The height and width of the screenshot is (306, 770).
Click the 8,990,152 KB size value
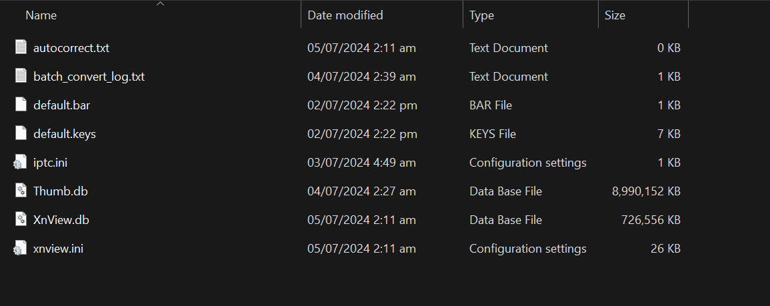[646, 191]
